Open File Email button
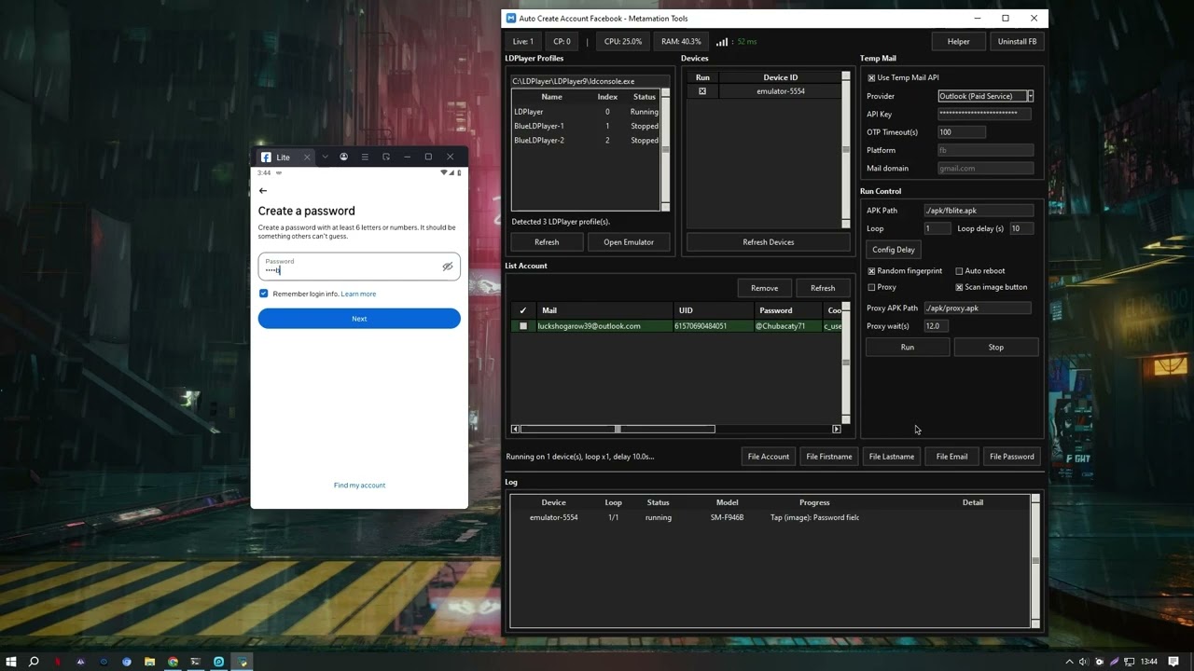The image size is (1194, 671). pyautogui.click(x=951, y=457)
